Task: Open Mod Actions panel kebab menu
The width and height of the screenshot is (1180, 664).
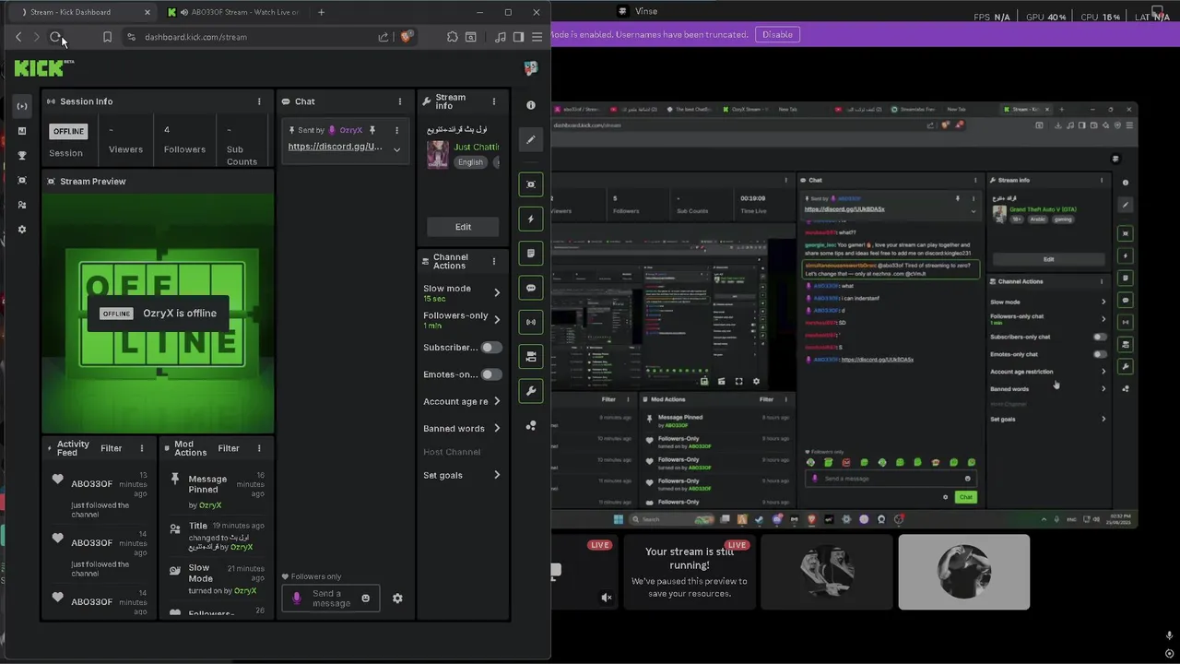Action: click(x=259, y=448)
